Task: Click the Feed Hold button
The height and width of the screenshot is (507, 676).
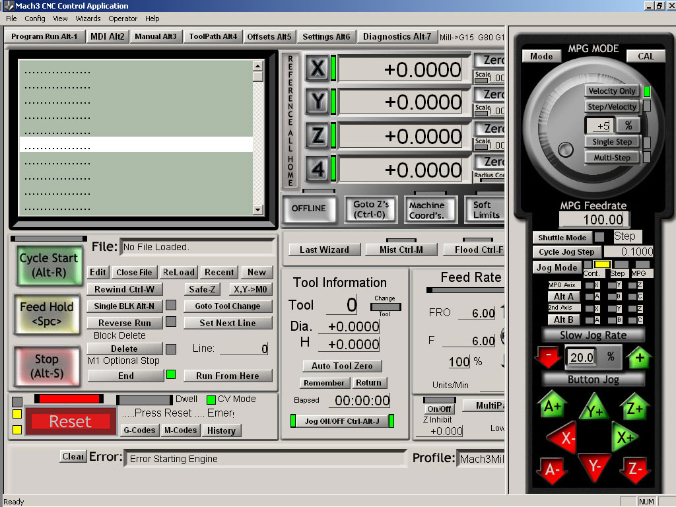Action: [x=47, y=314]
